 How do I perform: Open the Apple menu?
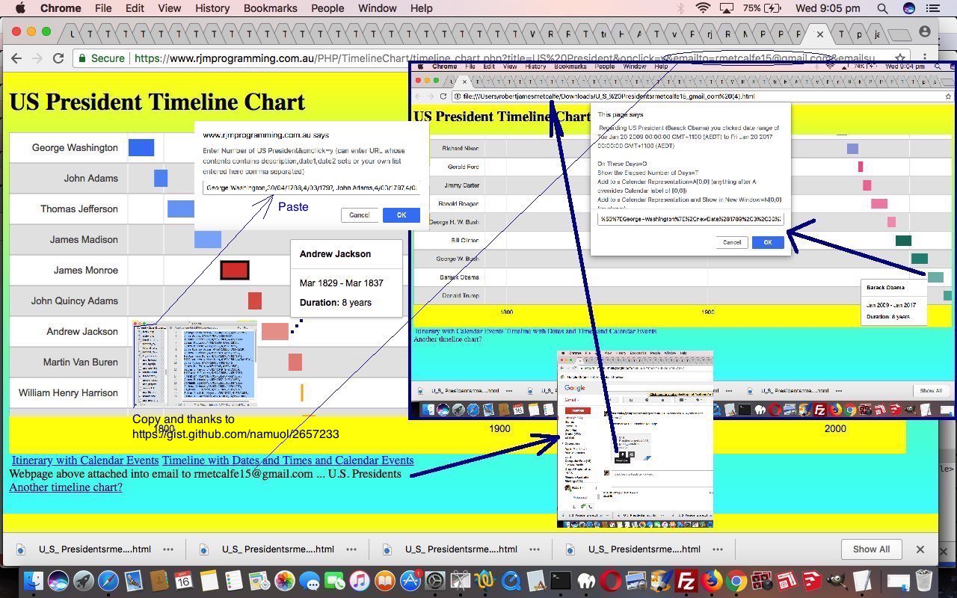20,8
